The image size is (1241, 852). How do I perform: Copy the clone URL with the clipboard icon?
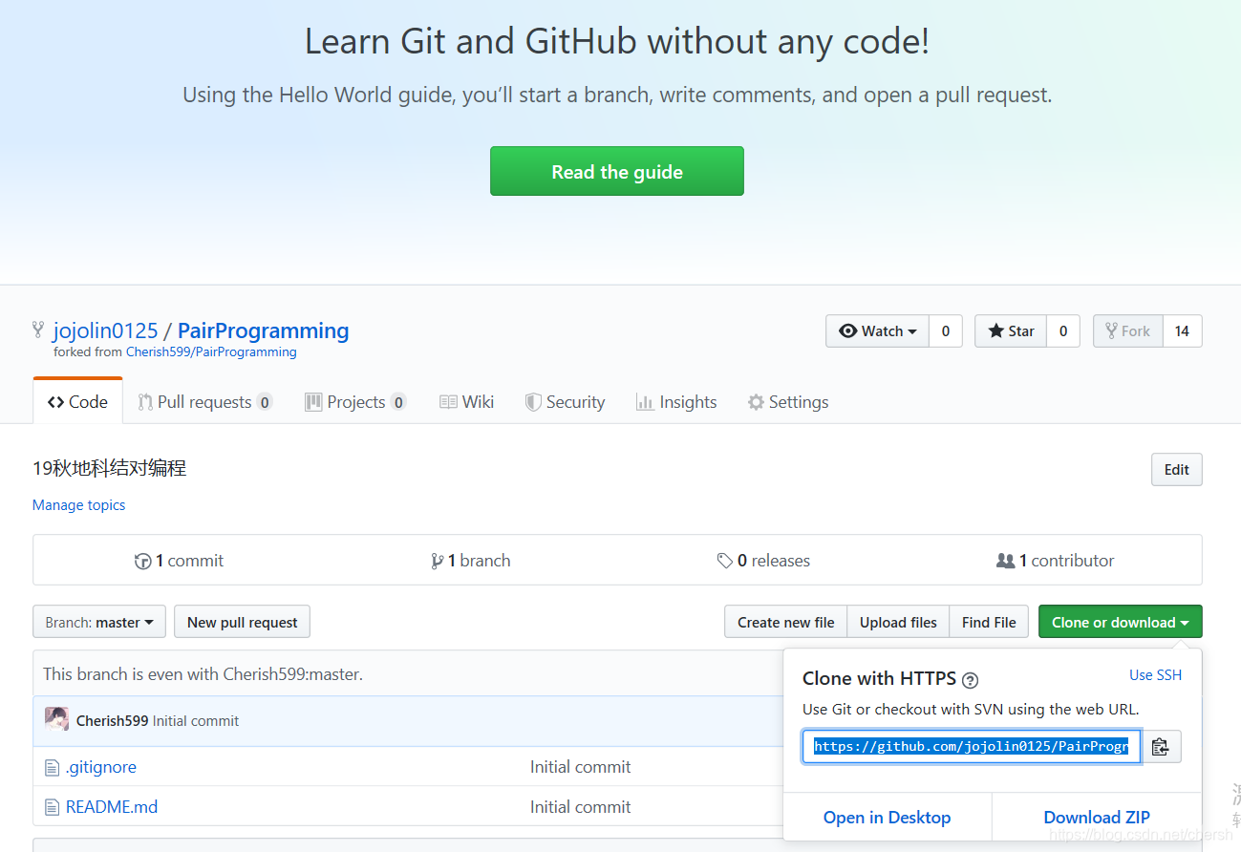click(1162, 746)
